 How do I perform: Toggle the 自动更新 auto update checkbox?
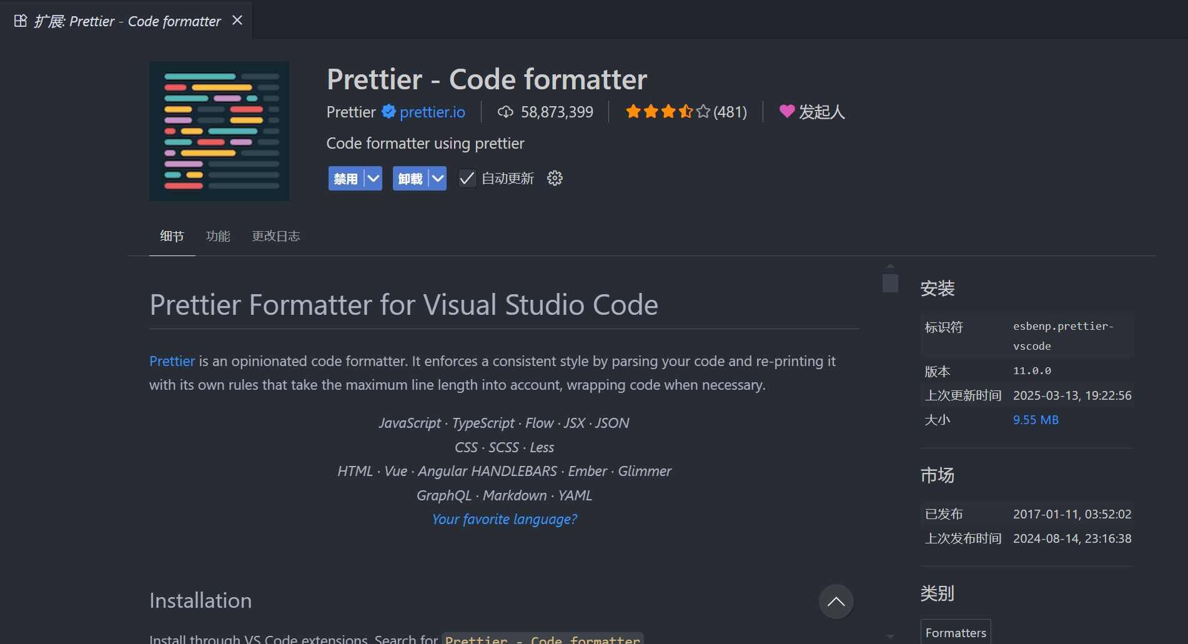467,179
